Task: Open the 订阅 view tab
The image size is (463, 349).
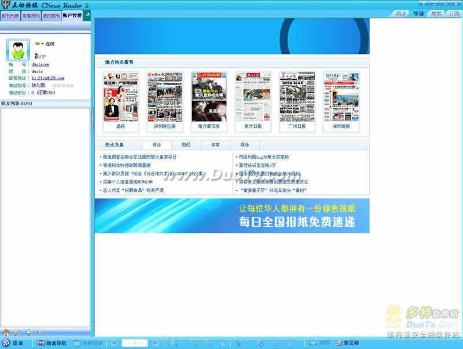Action: tap(454, 13)
